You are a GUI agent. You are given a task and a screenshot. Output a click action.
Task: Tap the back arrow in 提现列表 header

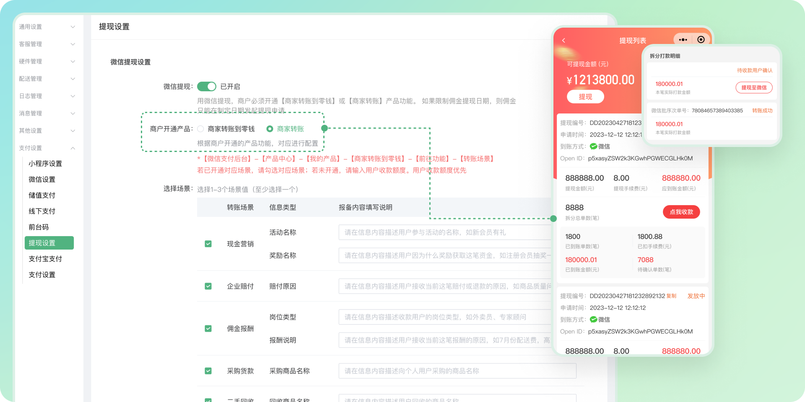pos(563,40)
